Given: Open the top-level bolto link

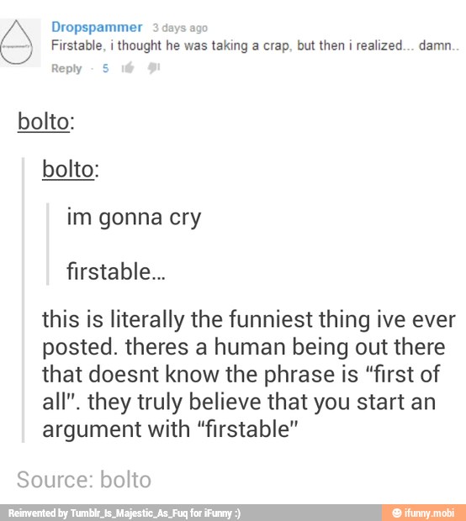Looking at the screenshot, I should tap(44, 121).
